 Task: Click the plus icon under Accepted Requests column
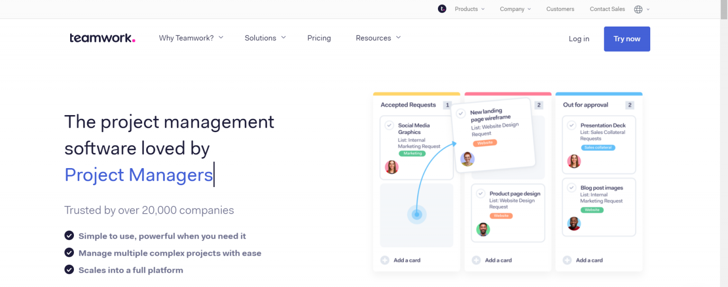[384, 260]
